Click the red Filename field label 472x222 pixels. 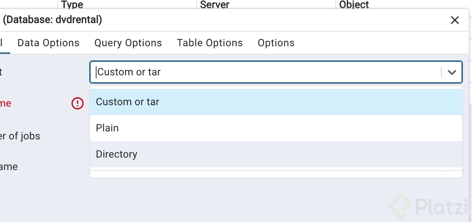(5, 103)
